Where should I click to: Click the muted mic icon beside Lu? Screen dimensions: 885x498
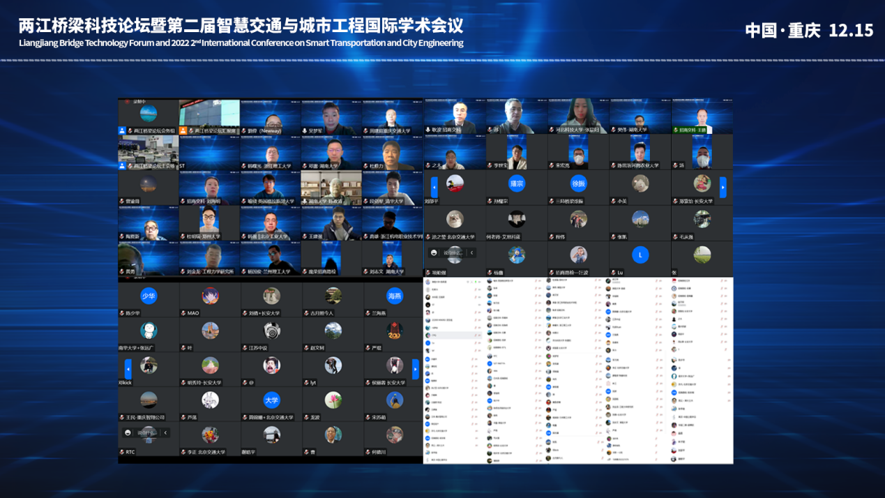(613, 273)
